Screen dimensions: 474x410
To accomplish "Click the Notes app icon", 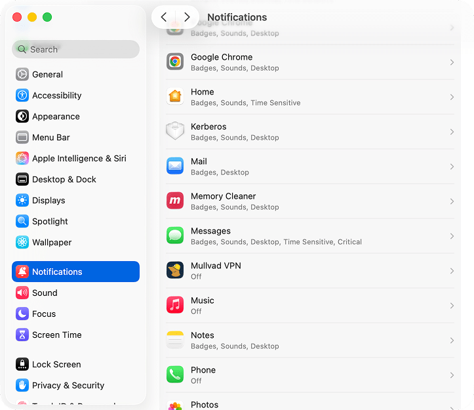I will coord(175,340).
